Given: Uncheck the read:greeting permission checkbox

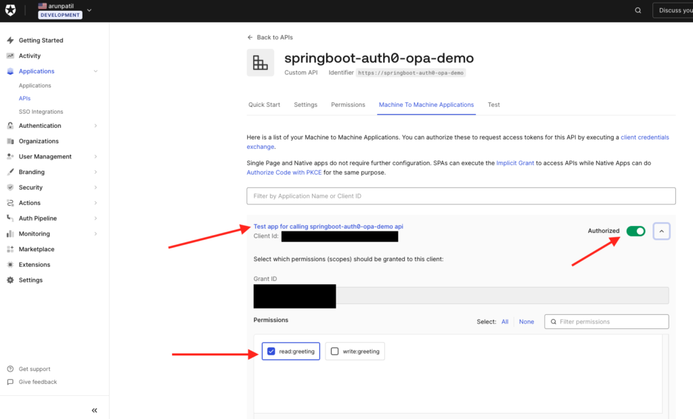Looking at the screenshot, I should click(271, 351).
